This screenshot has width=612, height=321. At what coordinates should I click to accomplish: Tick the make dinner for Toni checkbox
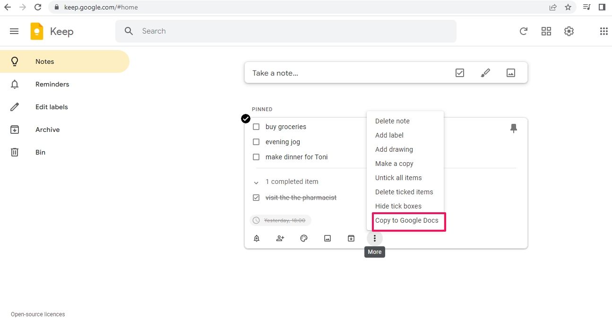[256, 157]
